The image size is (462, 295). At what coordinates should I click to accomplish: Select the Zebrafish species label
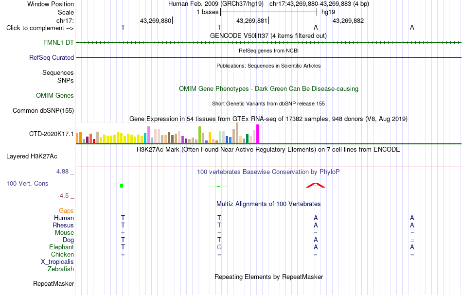click(x=61, y=269)
